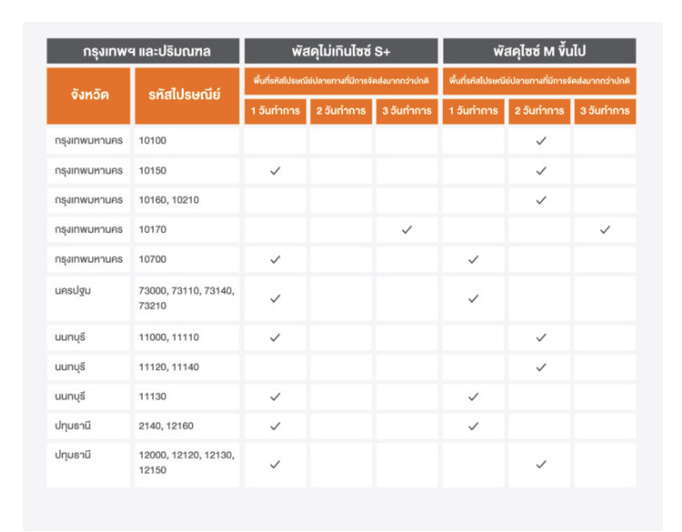Select the พัสดุไซซ์ M ขึ้นไป header

[538, 51]
